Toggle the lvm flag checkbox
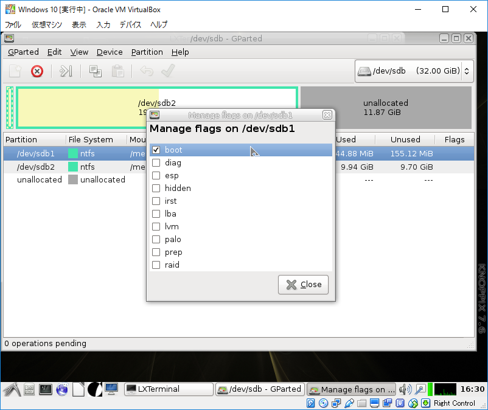 tap(156, 226)
